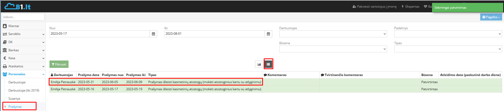The width and height of the screenshot is (504, 111).
Task: Click the Klientai sidebar icon
Action: coord(5,26)
